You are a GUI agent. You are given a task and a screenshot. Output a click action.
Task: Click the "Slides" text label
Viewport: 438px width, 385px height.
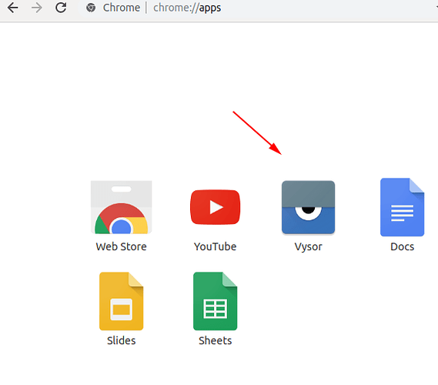pos(121,340)
